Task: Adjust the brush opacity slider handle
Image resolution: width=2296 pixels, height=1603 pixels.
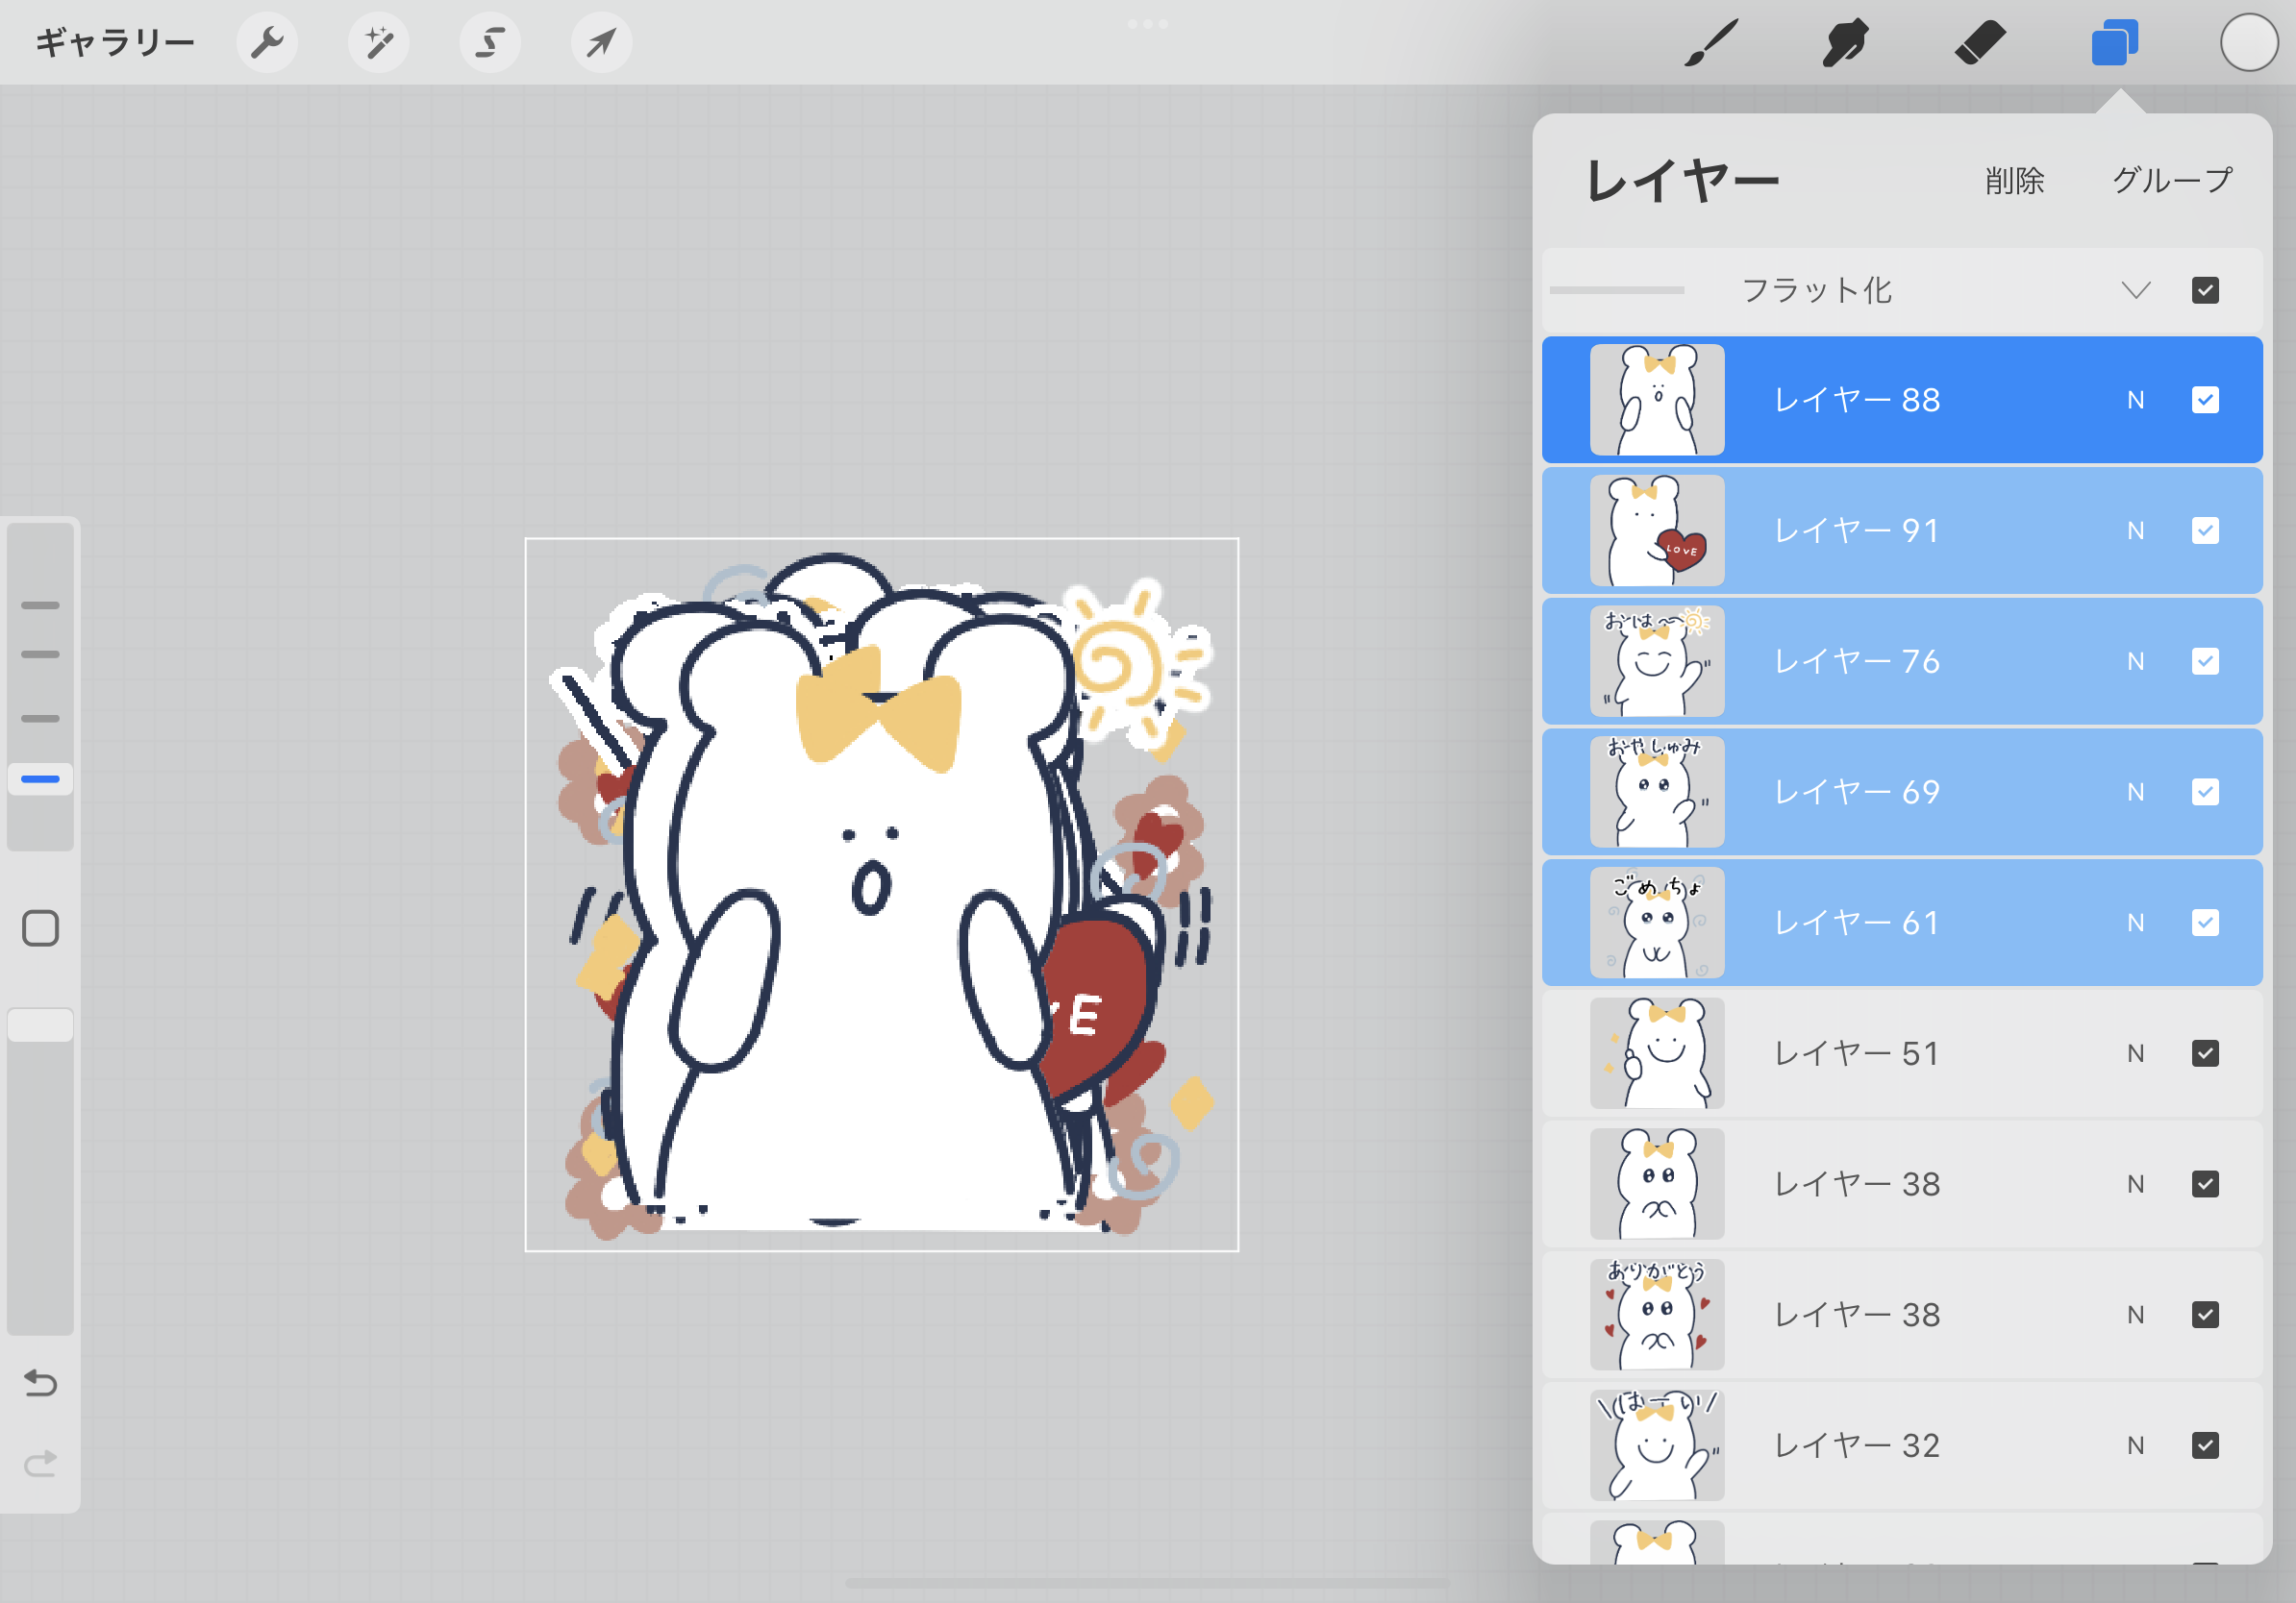Action: (x=41, y=1025)
